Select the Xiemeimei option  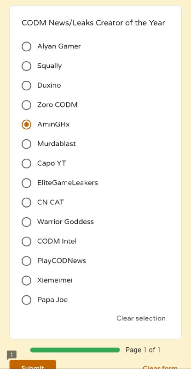tap(26, 280)
